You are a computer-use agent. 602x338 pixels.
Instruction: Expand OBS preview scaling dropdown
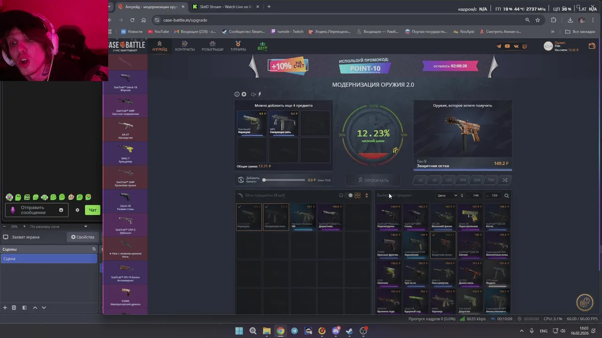tap(86, 226)
